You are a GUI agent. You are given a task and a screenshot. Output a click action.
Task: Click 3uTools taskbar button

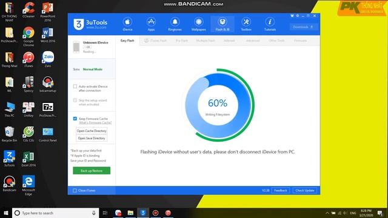coord(143,213)
